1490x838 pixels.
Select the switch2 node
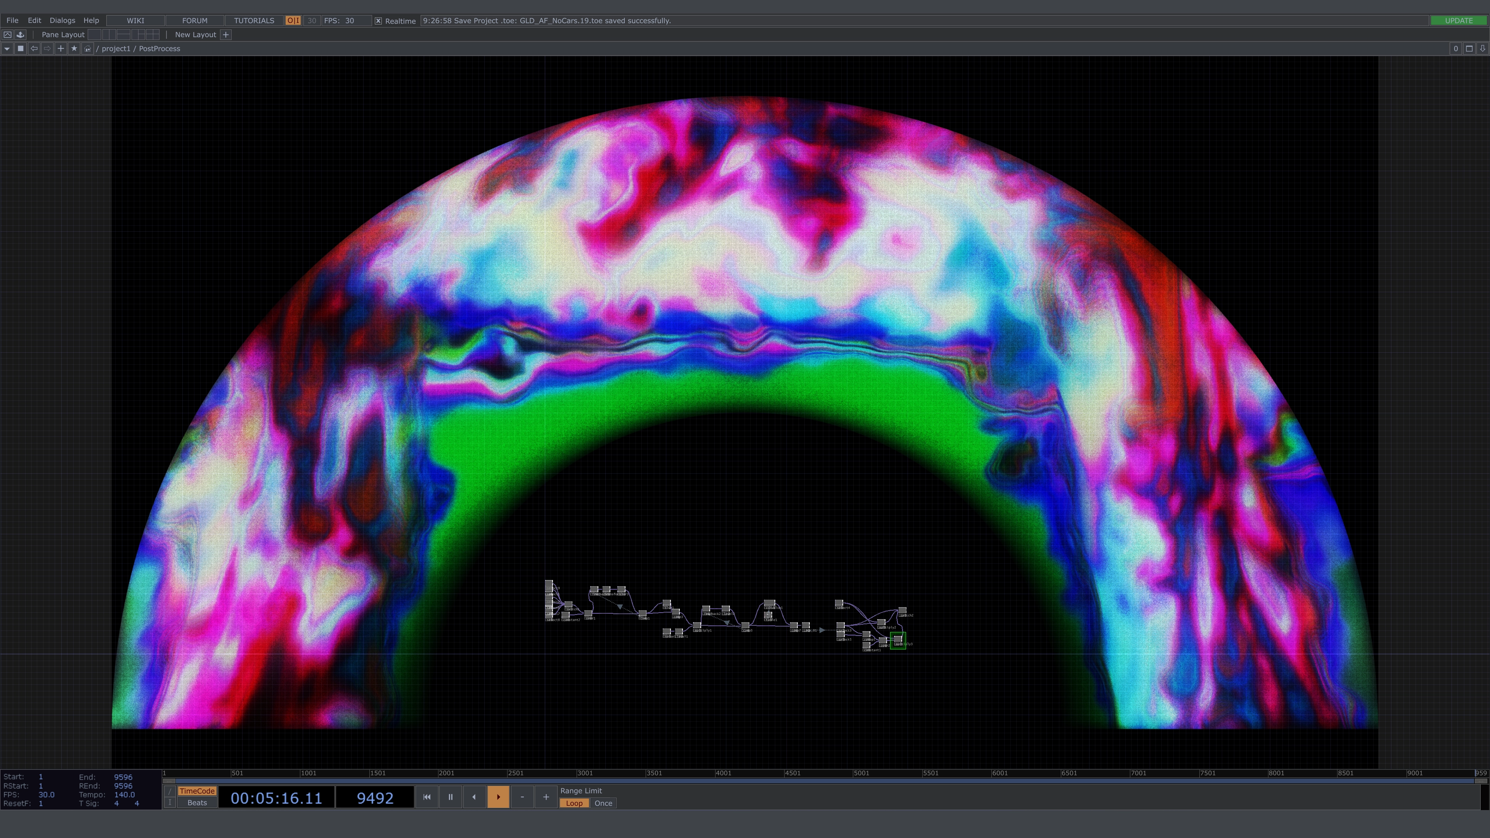click(902, 610)
